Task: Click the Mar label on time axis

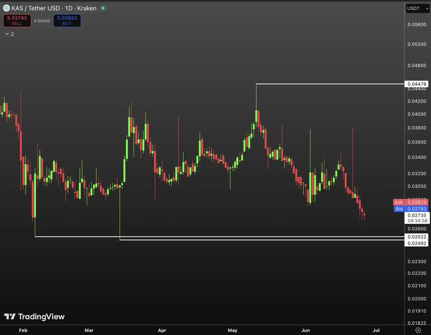Action: pyautogui.click(x=89, y=330)
